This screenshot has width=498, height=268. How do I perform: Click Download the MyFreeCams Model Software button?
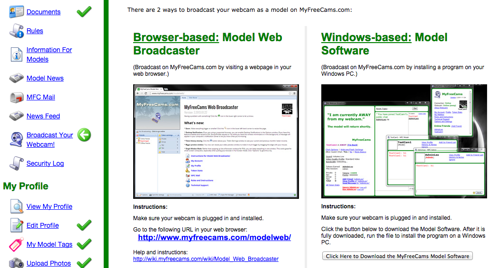398,256
